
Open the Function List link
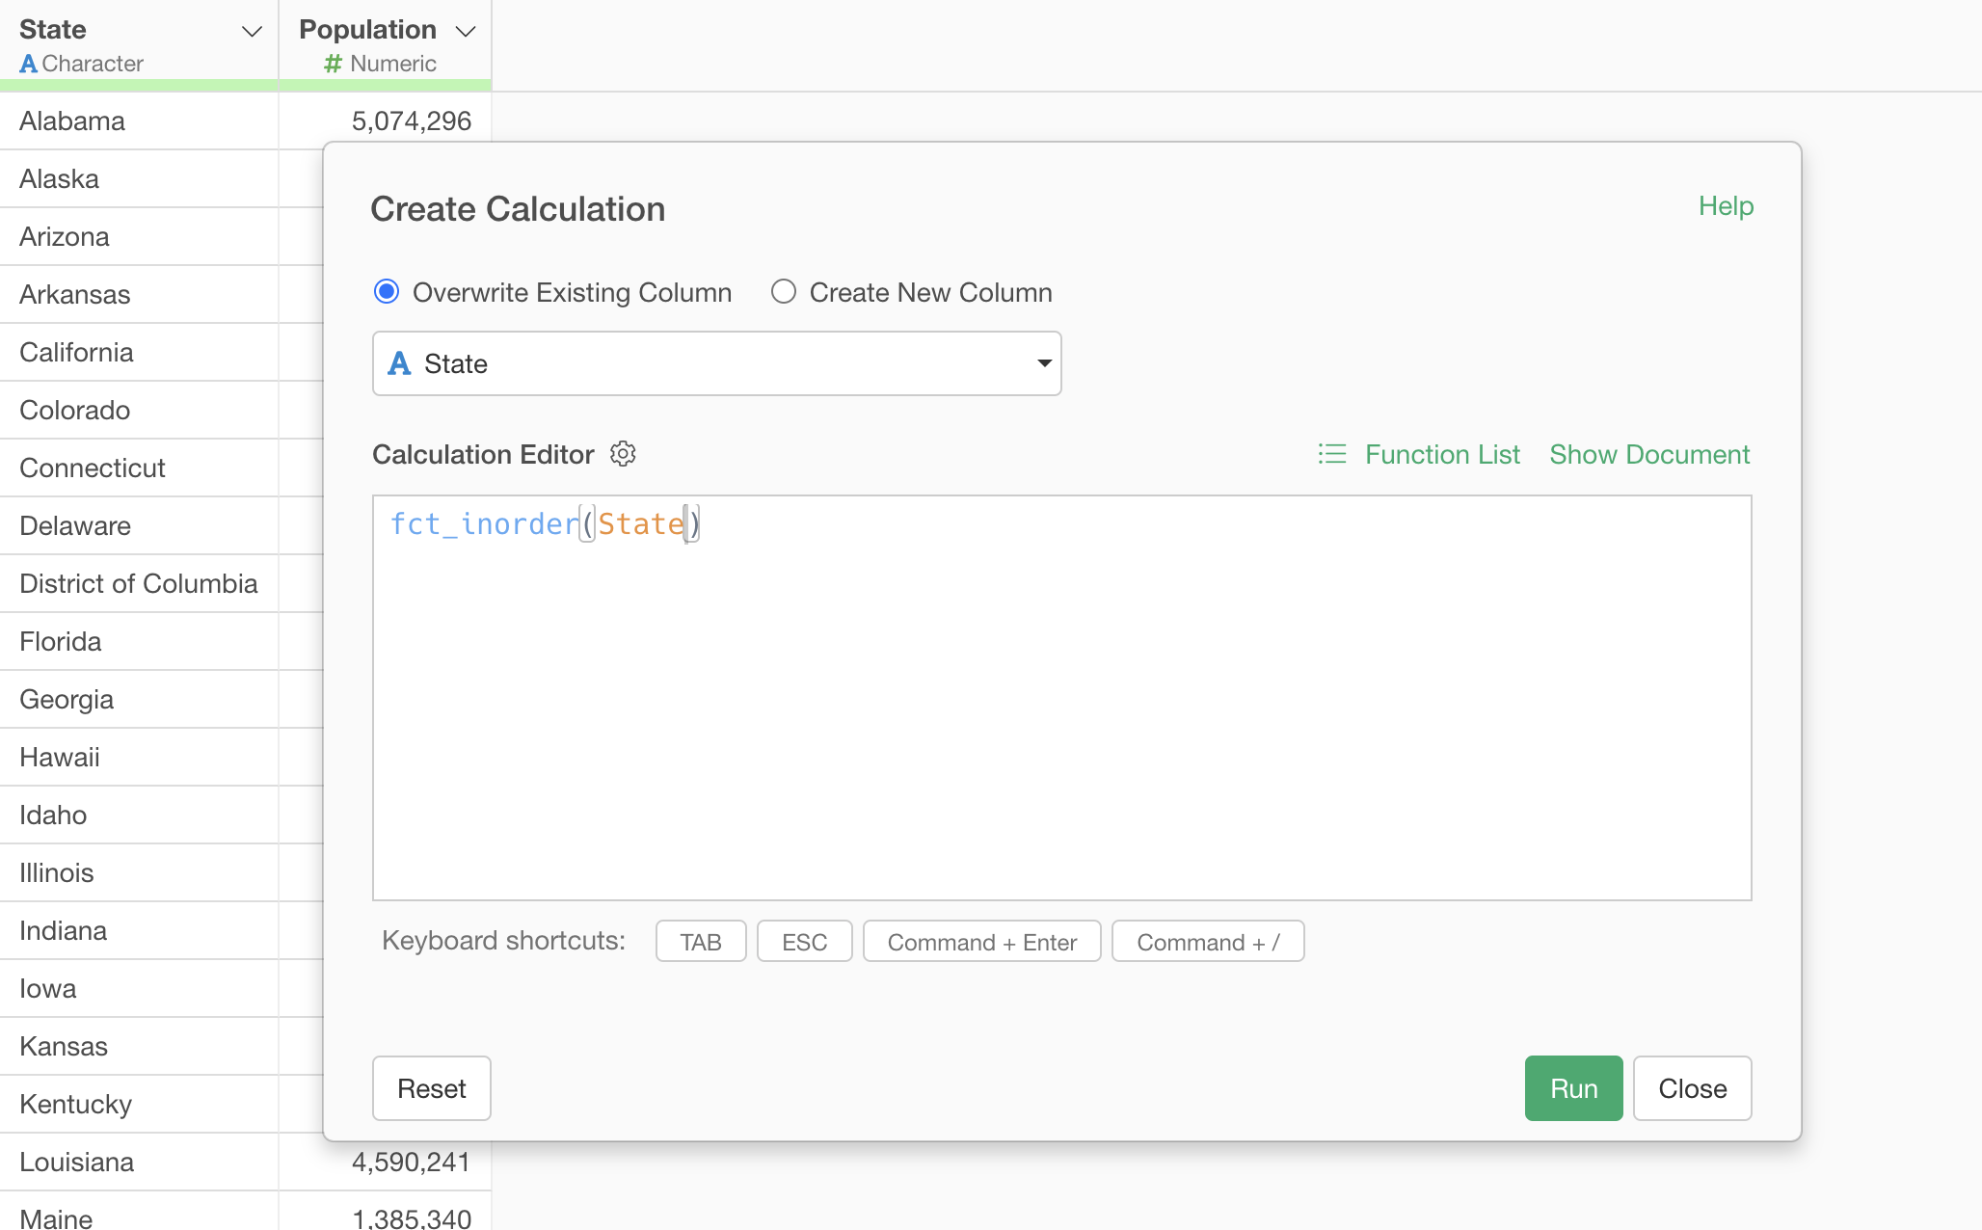(1442, 454)
